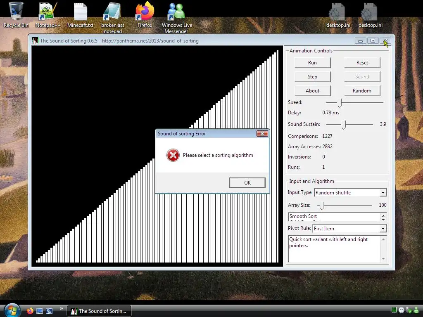
Task: Launch Firefox from the quick launch bar
Action: tap(30, 311)
